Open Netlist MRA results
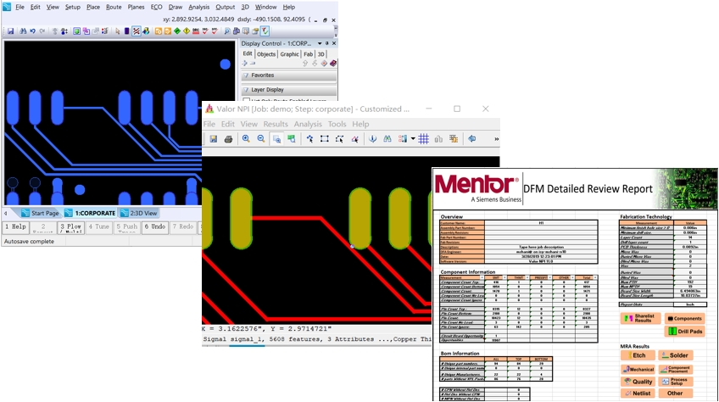The image size is (719, 402). point(638,394)
